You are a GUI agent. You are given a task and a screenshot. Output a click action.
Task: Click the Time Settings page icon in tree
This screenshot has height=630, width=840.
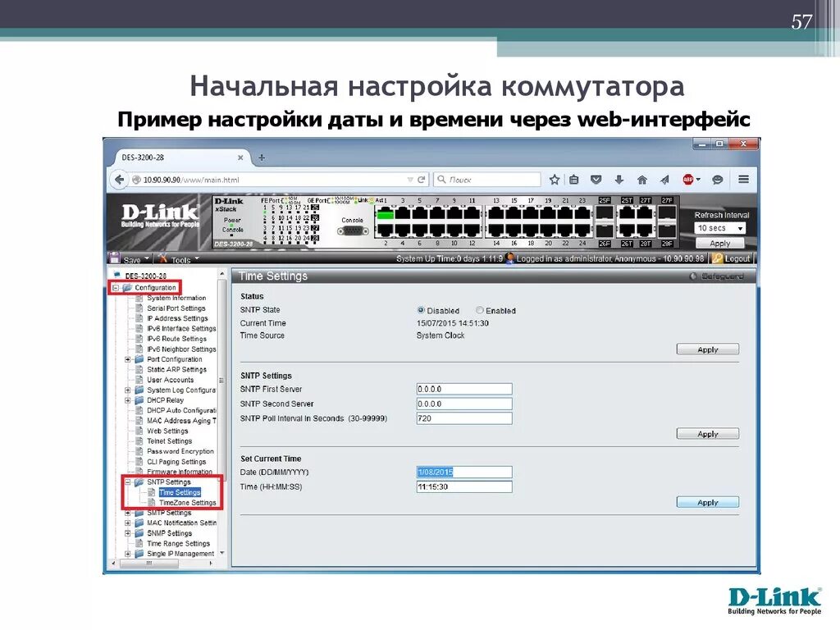[152, 492]
